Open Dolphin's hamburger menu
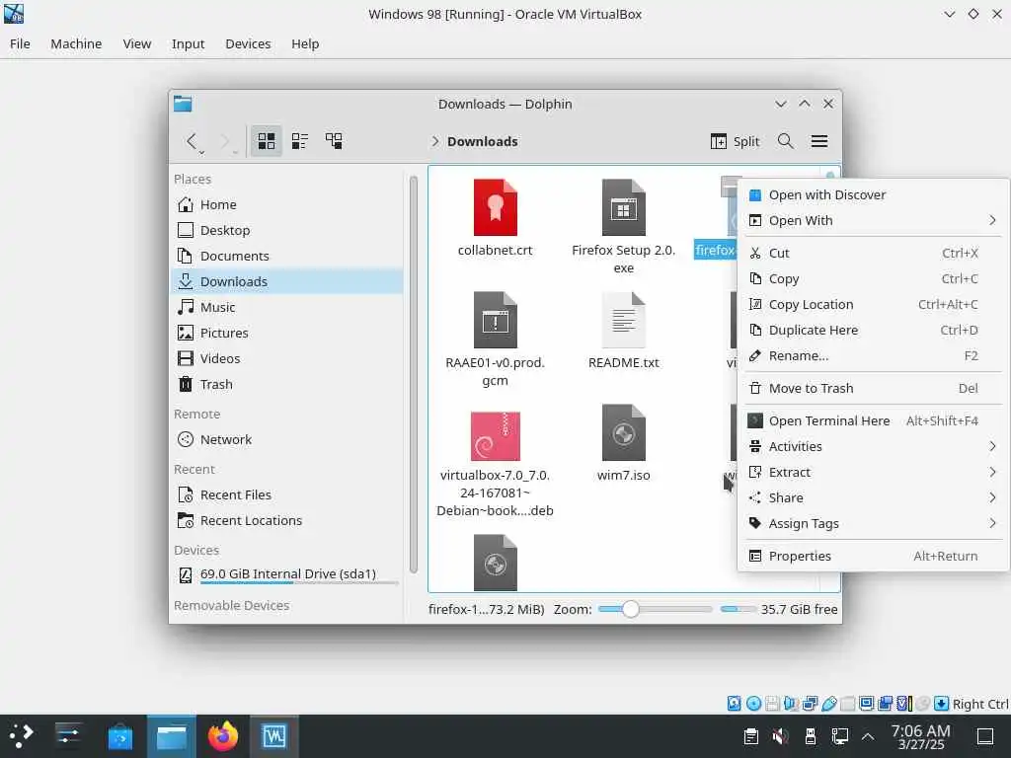1011x758 pixels. (x=818, y=141)
